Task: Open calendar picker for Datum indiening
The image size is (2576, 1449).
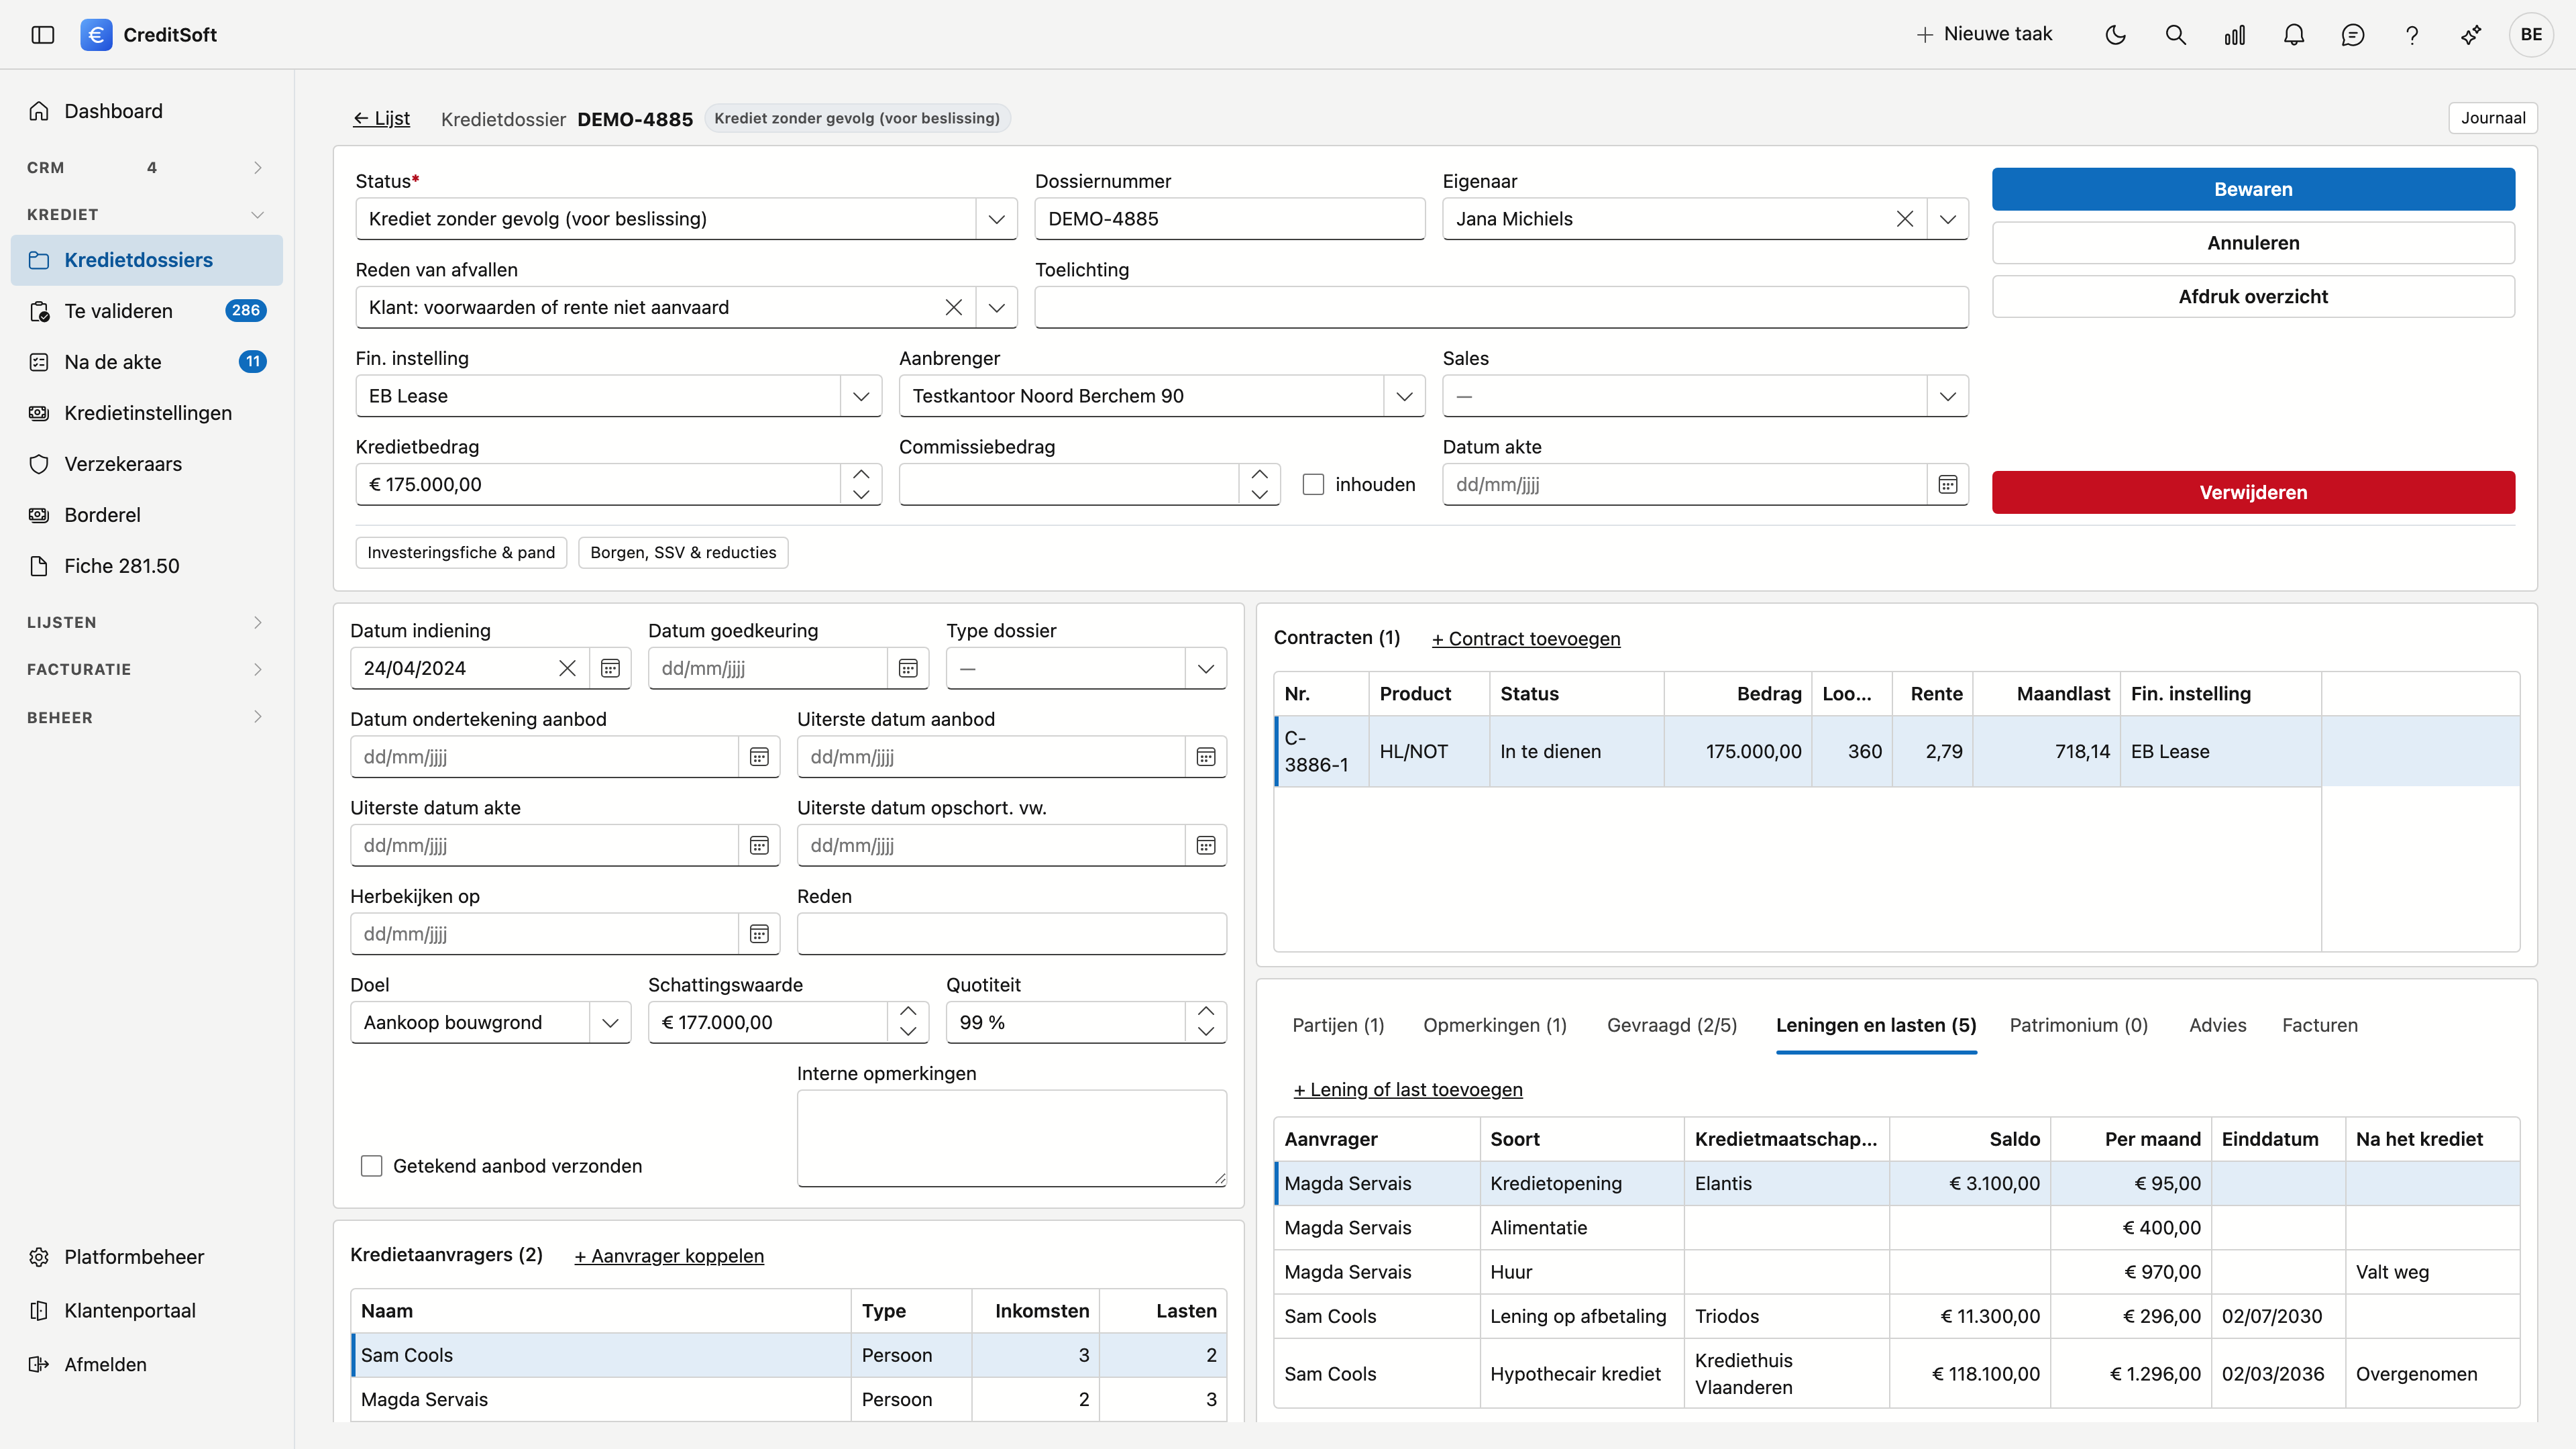Action: 610,668
